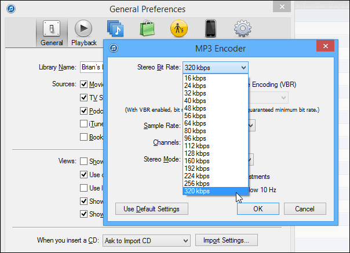Click the Library Name text field
This screenshot has width=350, height=253.
coord(92,67)
